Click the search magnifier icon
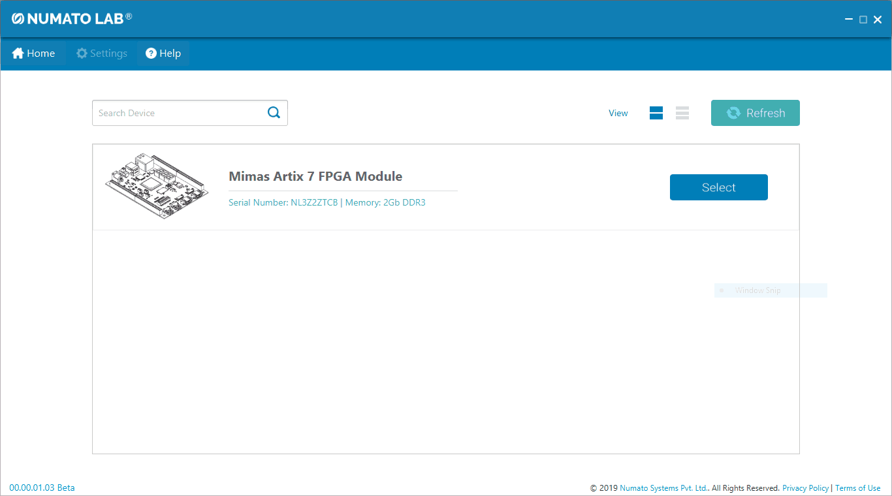Viewport: 892px width, 496px height. coord(274,113)
